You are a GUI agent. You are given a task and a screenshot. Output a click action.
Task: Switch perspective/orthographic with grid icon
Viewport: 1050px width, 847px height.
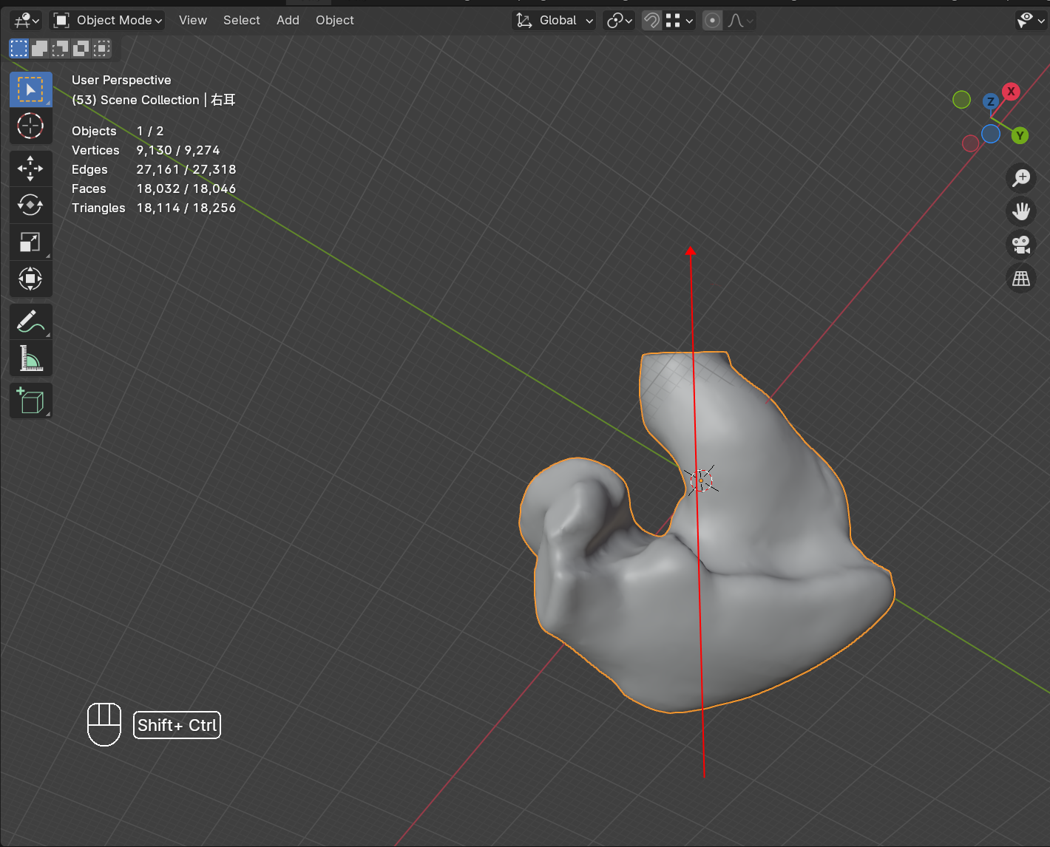(1021, 279)
